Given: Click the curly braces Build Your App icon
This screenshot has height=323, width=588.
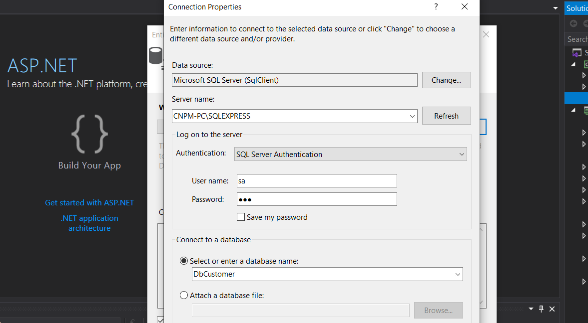Looking at the screenshot, I should (89, 134).
